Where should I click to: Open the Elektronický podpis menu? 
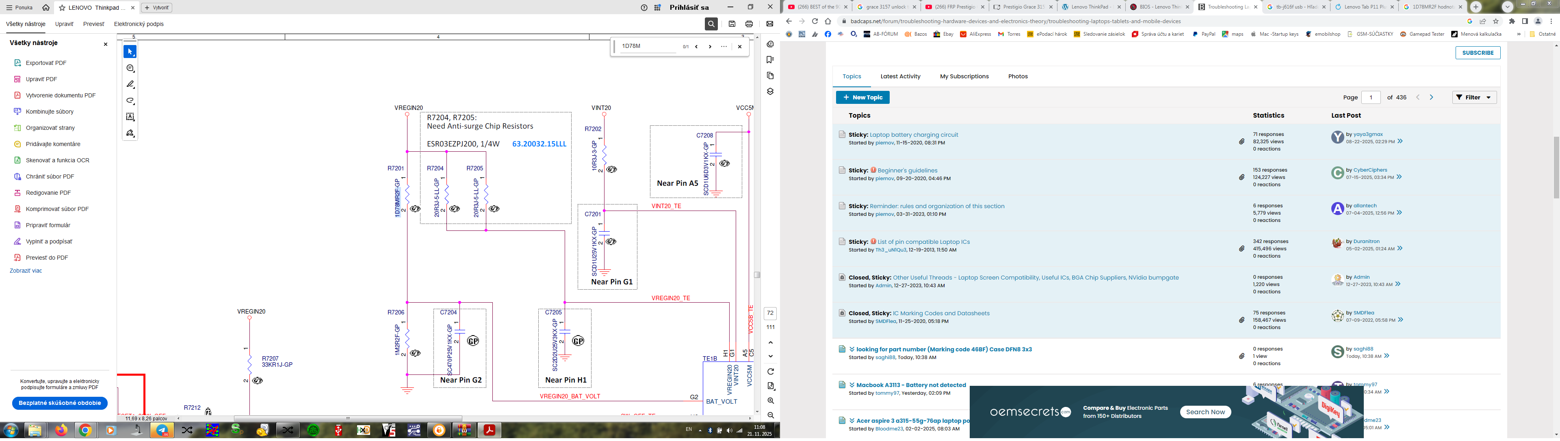pyautogui.click(x=139, y=24)
